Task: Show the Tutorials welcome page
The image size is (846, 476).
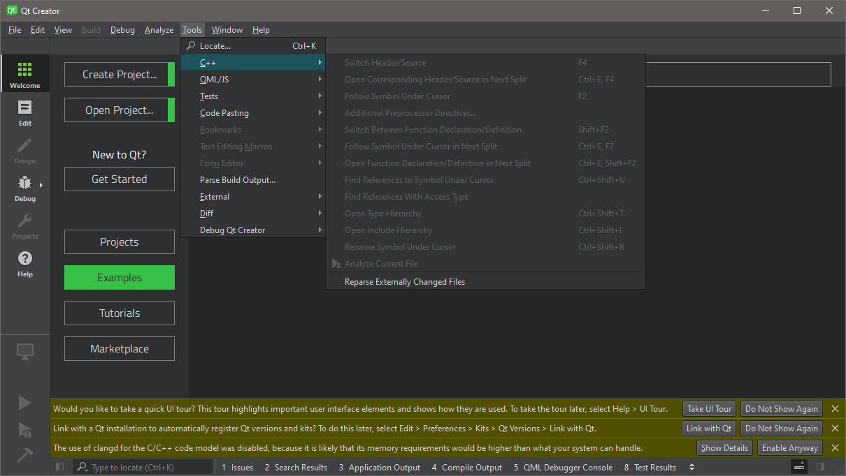Action: [120, 313]
